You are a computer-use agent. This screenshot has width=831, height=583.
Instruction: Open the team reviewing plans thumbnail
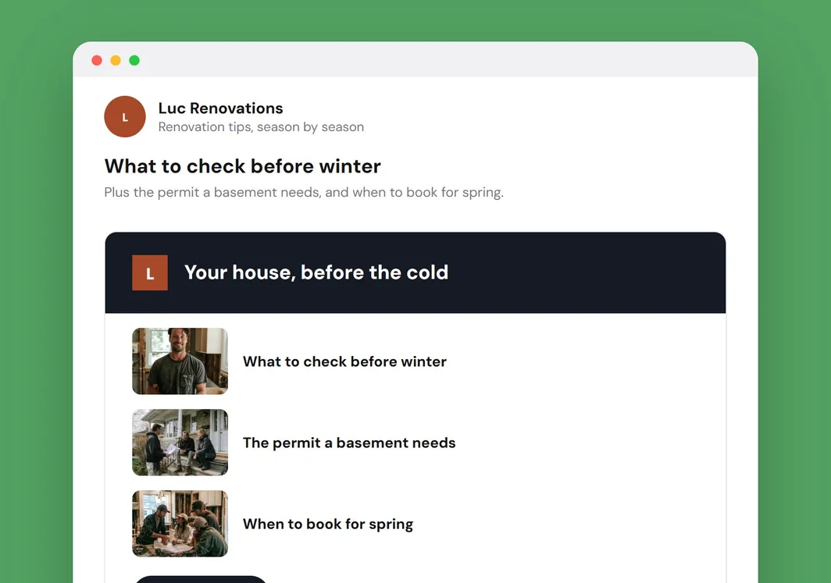click(x=180, y=524)
